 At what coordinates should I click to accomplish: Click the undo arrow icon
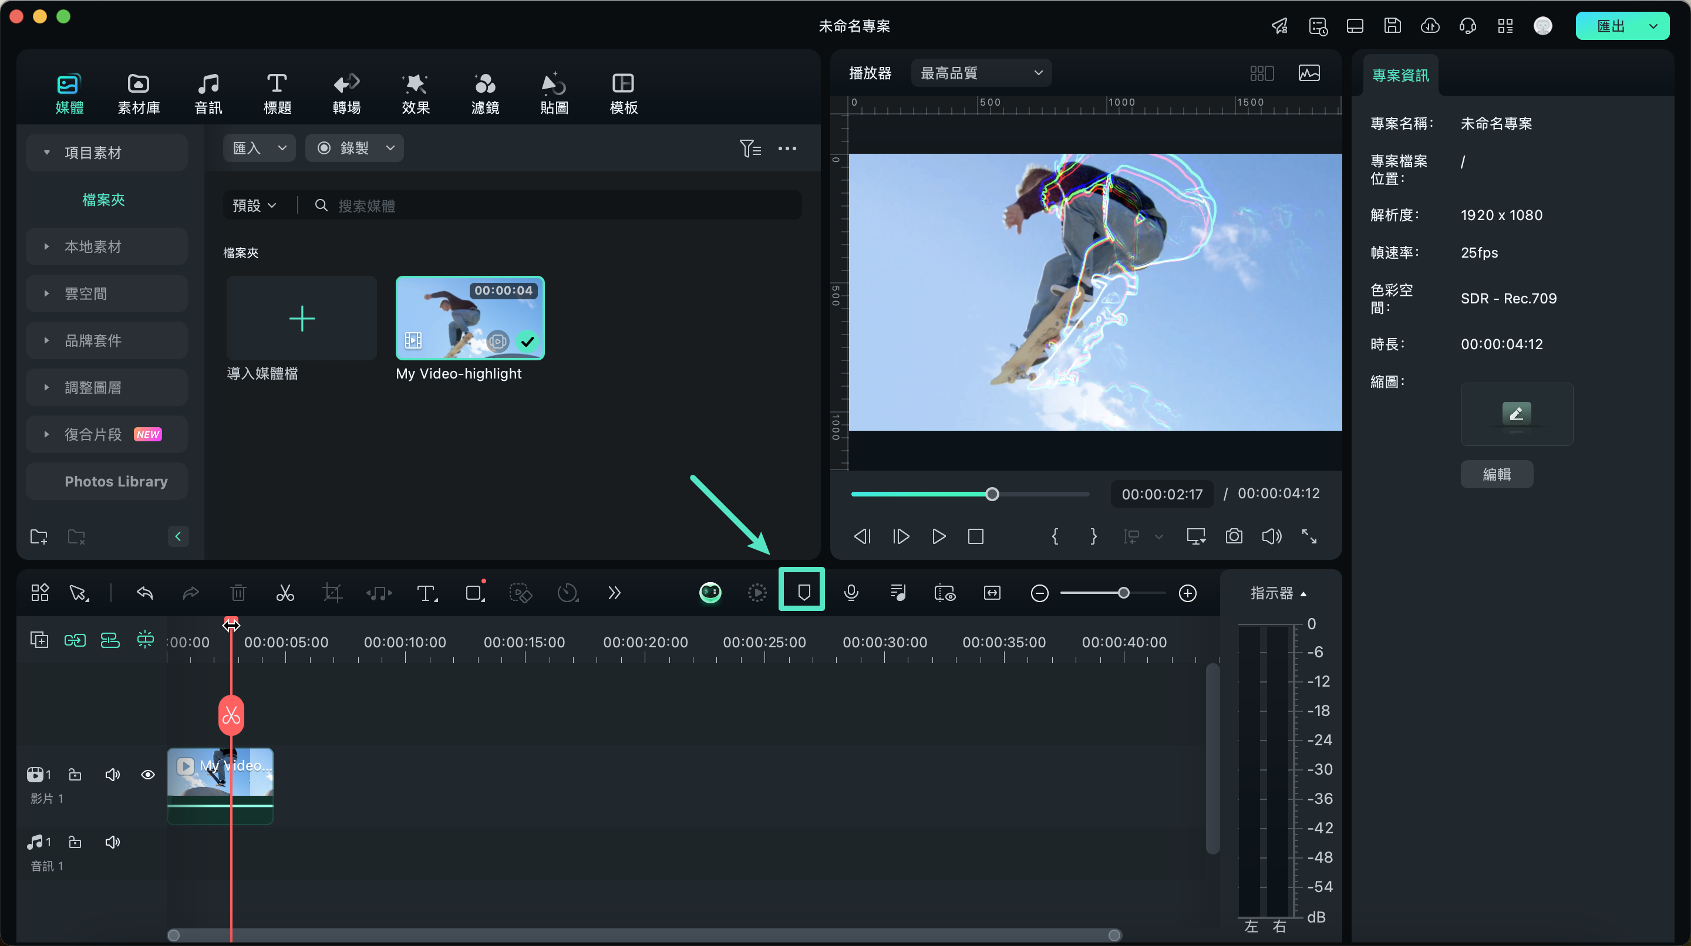[144, 593]
